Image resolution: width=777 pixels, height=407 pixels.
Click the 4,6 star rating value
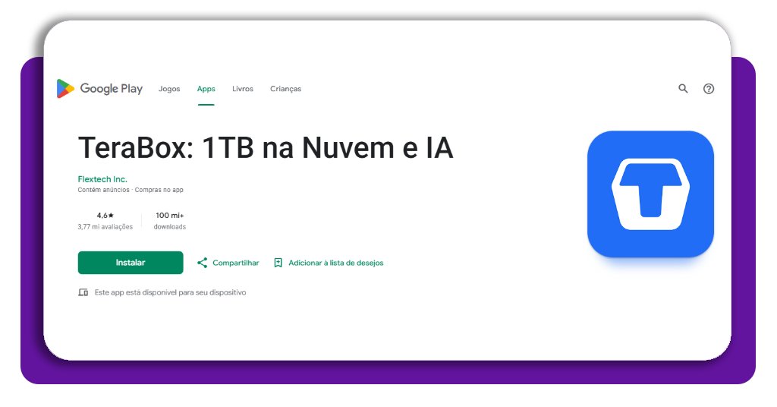105,215
